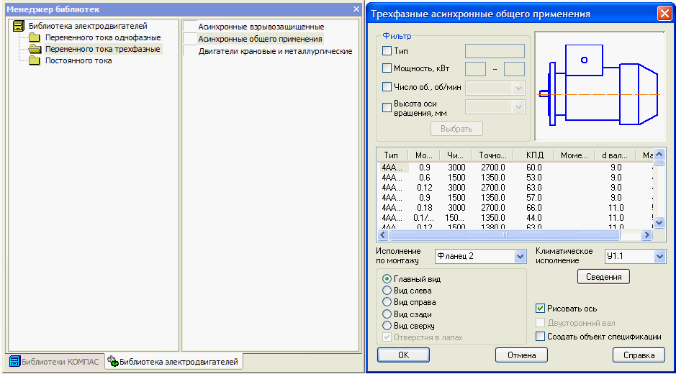Select Асинхронные взрывозащищенные in the list

(261, 27)
